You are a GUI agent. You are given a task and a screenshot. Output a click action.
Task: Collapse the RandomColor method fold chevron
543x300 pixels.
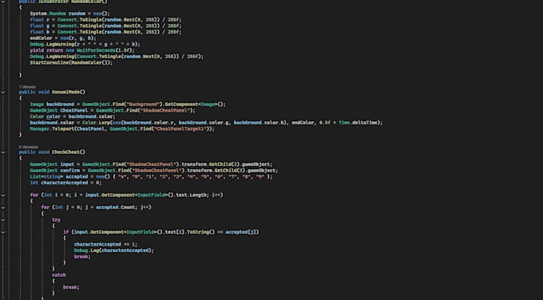coord(3,2)
